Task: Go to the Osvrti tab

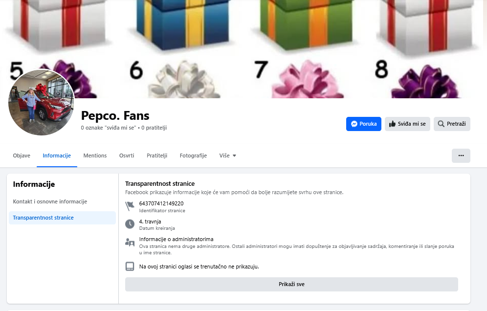Action: (127, 155)
